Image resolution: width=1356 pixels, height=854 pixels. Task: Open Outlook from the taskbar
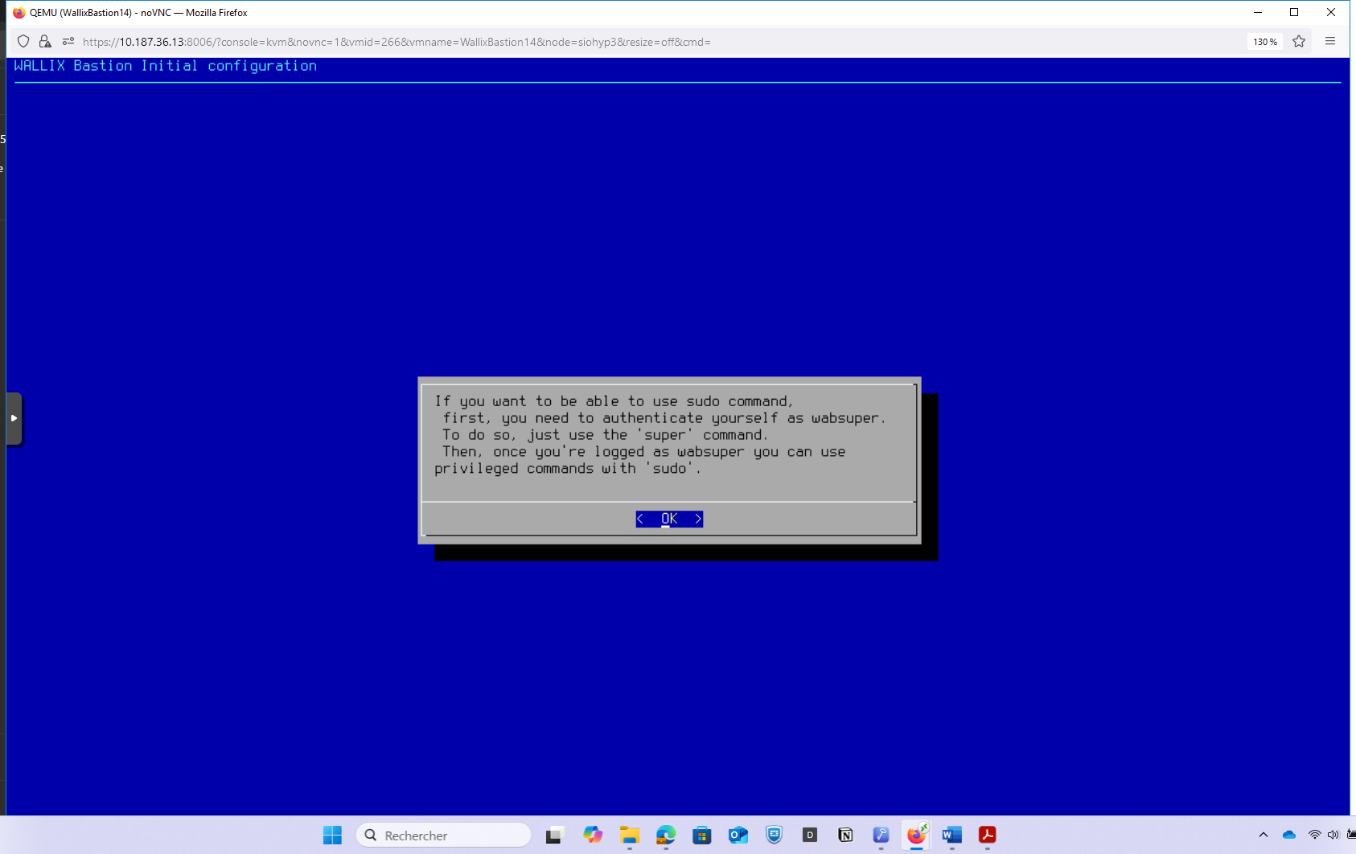click(x=738, y=836)
